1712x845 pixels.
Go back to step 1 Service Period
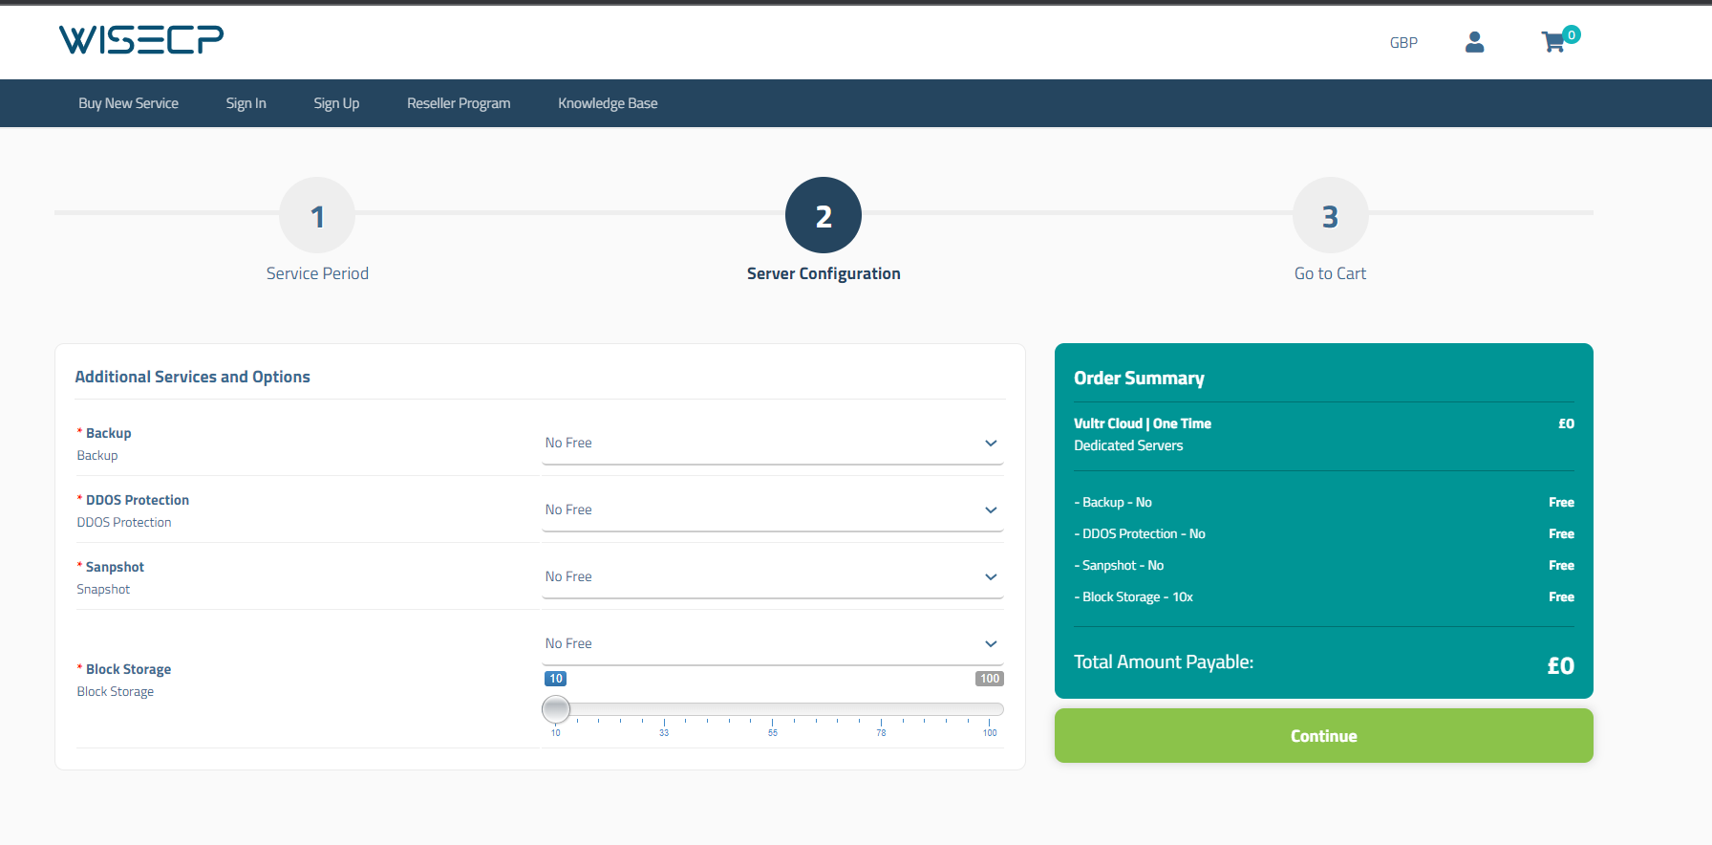[317, 215]
